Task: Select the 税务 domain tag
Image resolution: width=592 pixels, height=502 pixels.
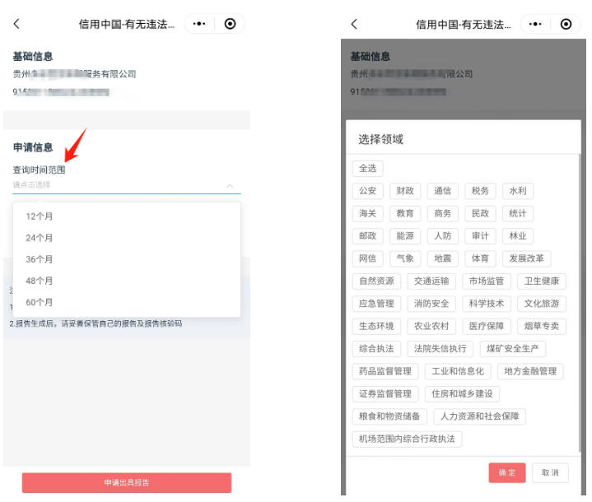Action: point(480,191)
